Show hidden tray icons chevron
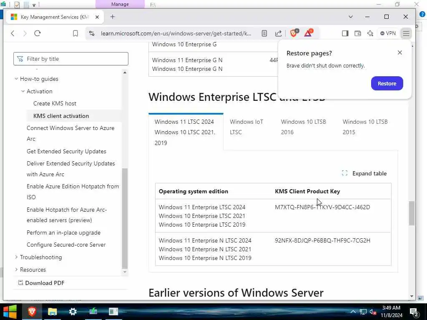This screenshot has width=427, height=320. point(353,312)
